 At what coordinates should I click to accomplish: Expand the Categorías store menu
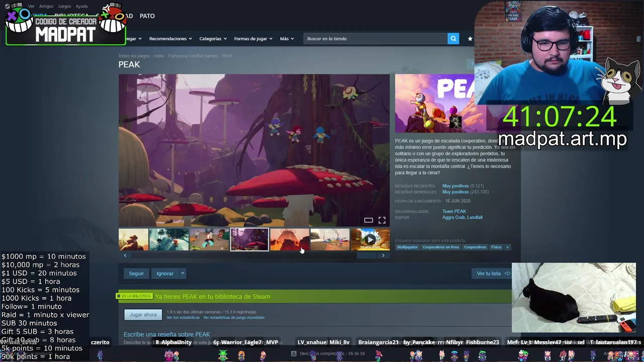(x=213, y=39)
